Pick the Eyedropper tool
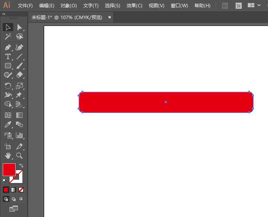 click(x=8, y=124)
